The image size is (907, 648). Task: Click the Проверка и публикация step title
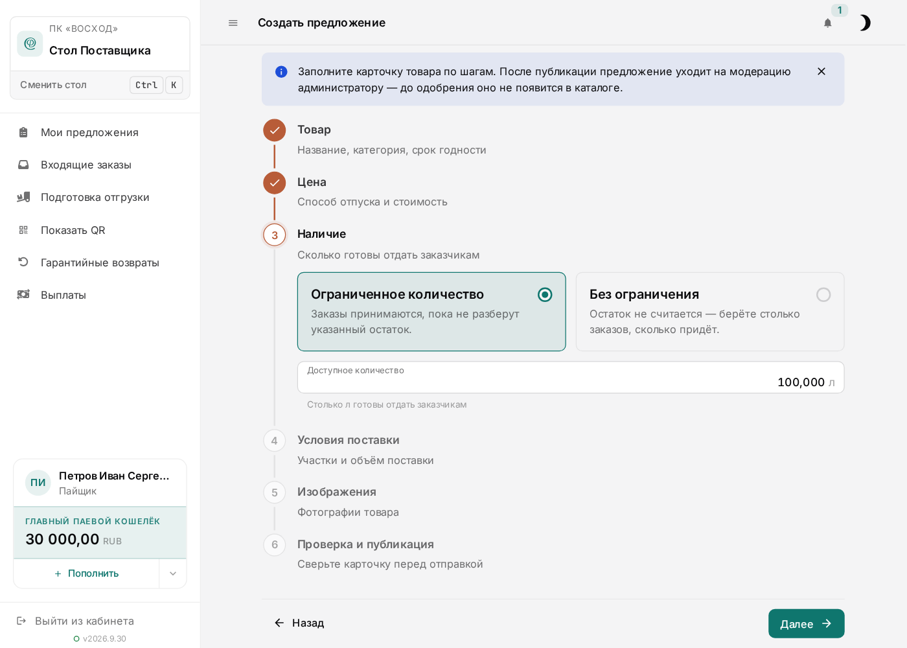(x=365, y=544)
